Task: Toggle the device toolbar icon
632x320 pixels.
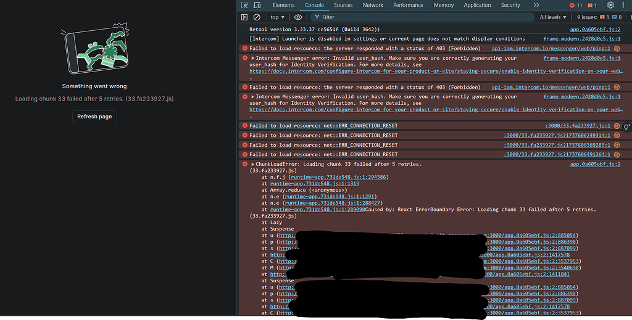Action: tap(257, 5)
